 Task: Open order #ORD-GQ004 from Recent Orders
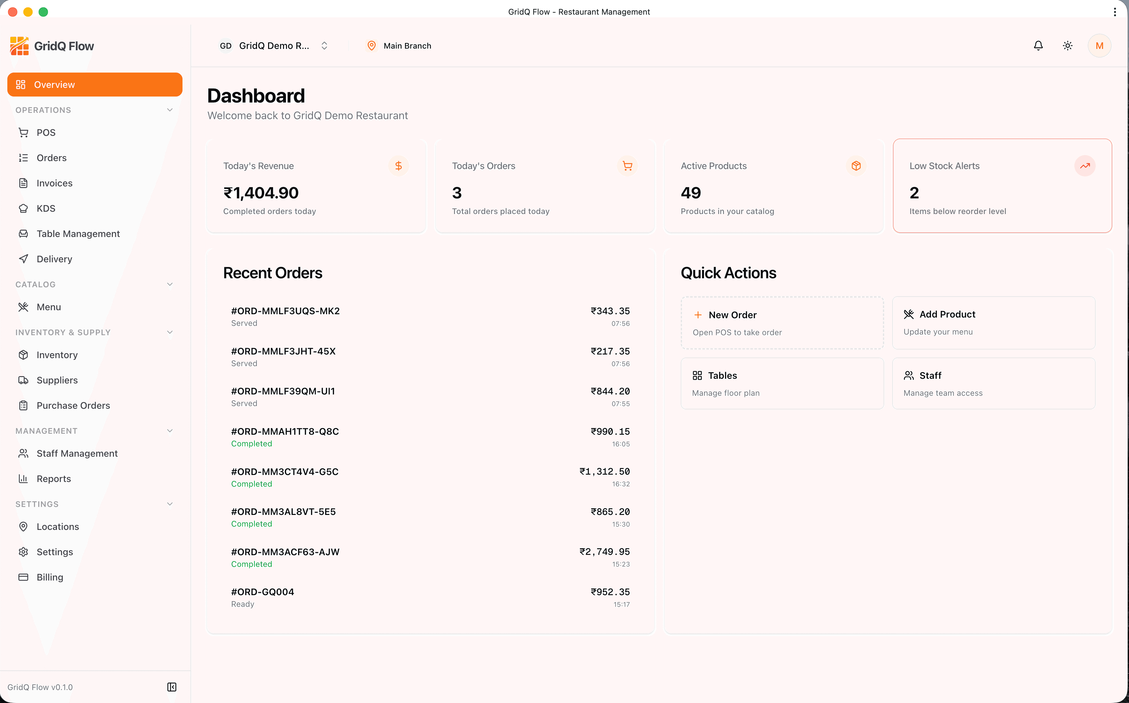tap(430, 597)
